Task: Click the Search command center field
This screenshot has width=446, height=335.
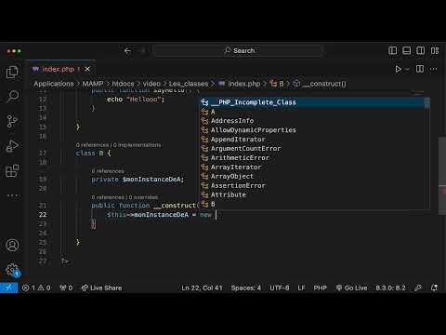Action: pyautogui.click(x=239, y=50)
